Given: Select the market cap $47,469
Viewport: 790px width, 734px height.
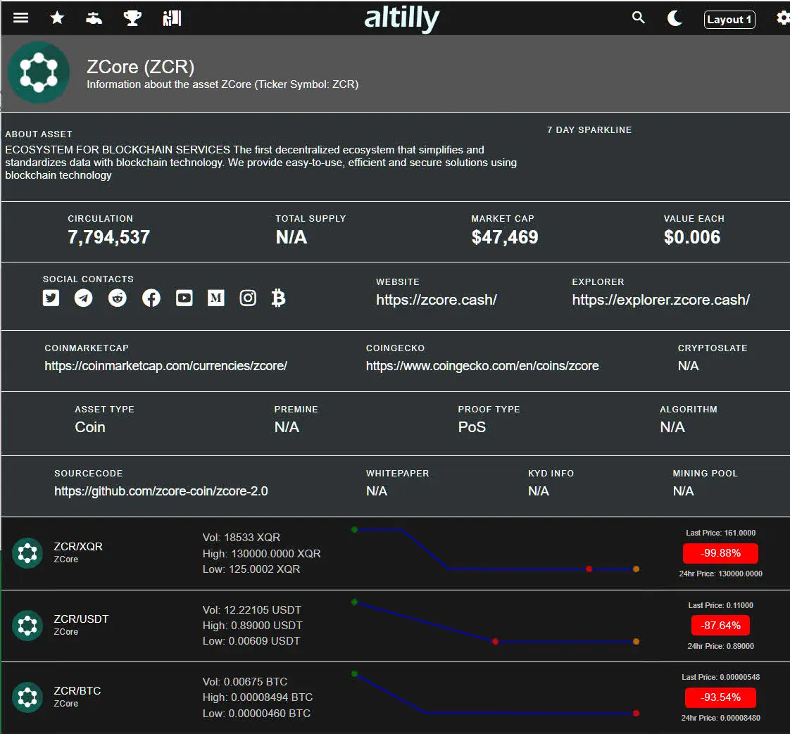Looking at the screenshot, I should pos(505,237).
